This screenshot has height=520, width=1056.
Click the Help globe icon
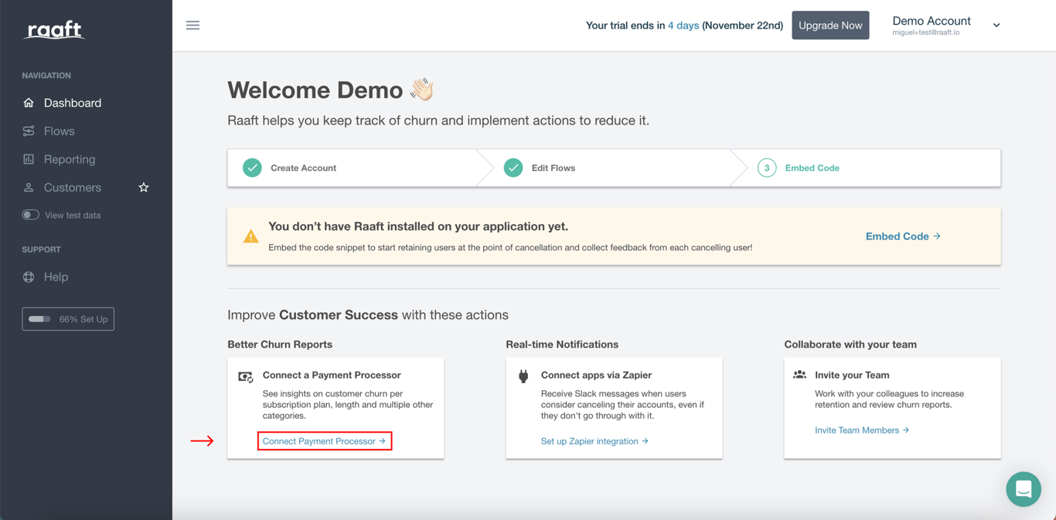click(29, 277)
